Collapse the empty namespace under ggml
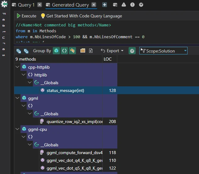 pos(24,106)
